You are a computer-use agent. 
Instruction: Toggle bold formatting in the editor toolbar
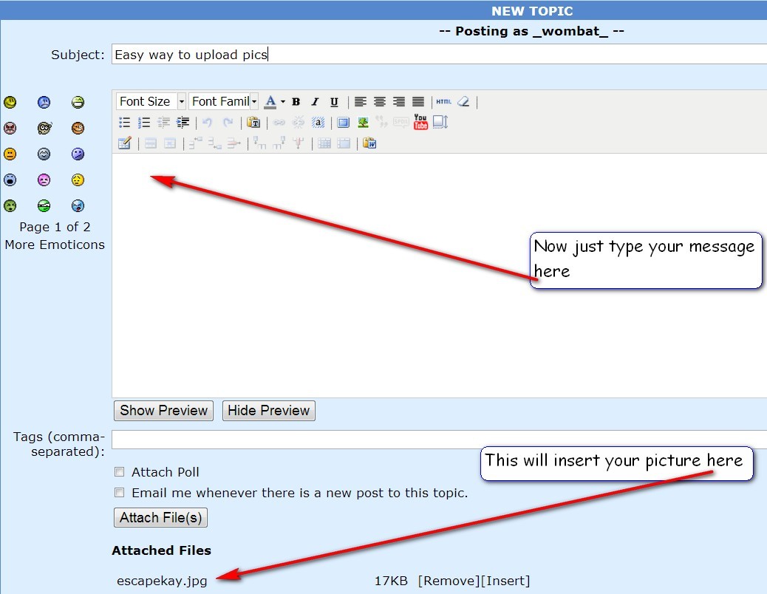(x=296, y=102)
